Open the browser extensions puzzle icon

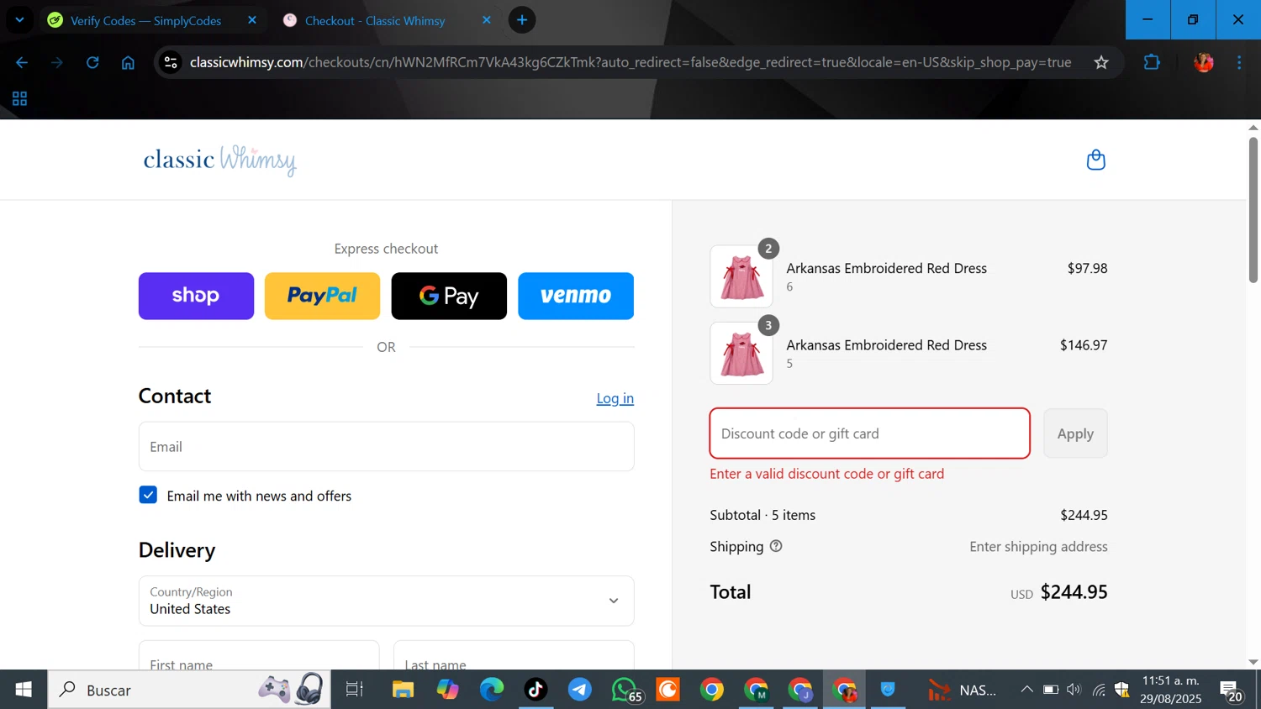click(1152, 62)
